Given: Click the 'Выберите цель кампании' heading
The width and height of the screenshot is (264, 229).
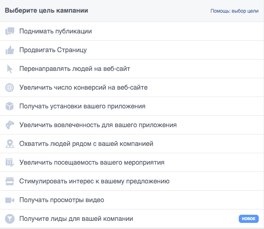Looking at the screenshot, I should point(46,11).
